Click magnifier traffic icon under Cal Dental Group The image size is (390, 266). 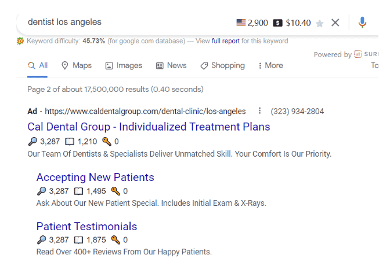(x=31, y=142)
